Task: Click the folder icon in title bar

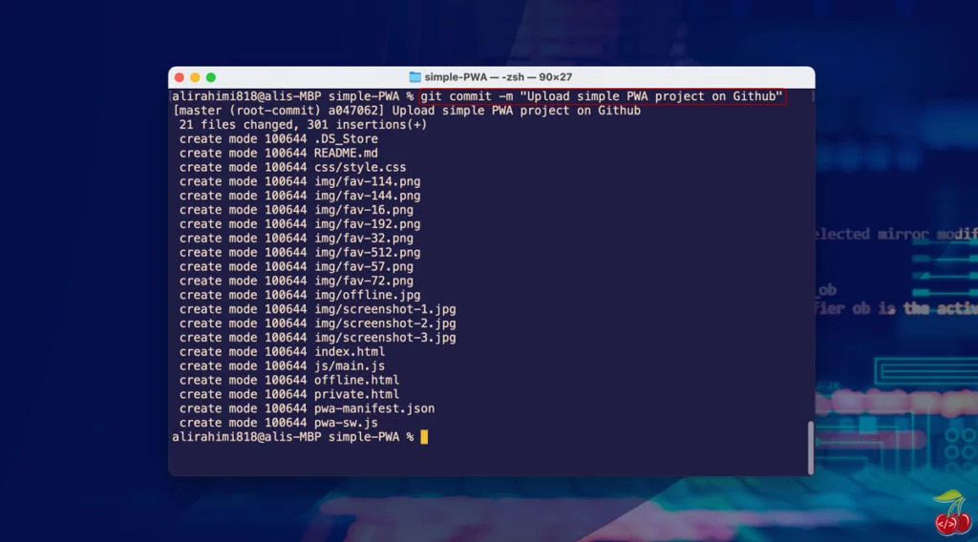Action: (415, 77)
